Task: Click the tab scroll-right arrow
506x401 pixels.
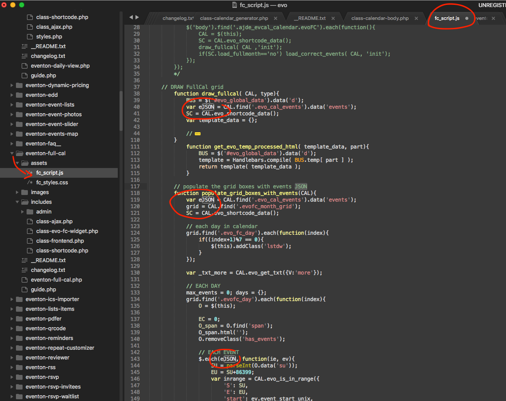Action: click(x=137, y=17)
